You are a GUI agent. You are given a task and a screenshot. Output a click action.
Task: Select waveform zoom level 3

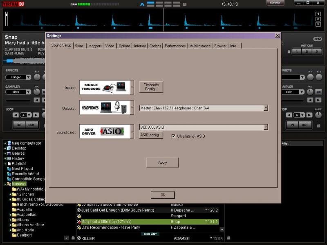click(318, 24)
